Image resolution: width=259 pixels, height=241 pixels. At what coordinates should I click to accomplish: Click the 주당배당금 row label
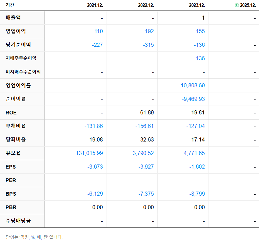(18, 221)
